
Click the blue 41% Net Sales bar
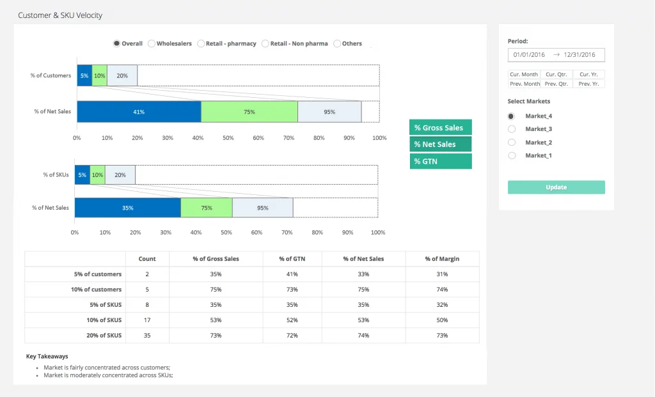coord(139,112)
